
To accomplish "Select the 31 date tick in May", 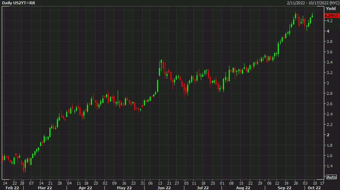I will pos(142,183).
